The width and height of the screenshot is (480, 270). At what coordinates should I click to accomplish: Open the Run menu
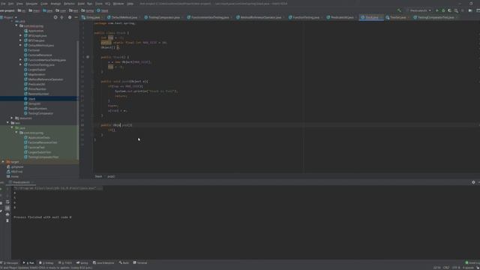pos(90,4)
